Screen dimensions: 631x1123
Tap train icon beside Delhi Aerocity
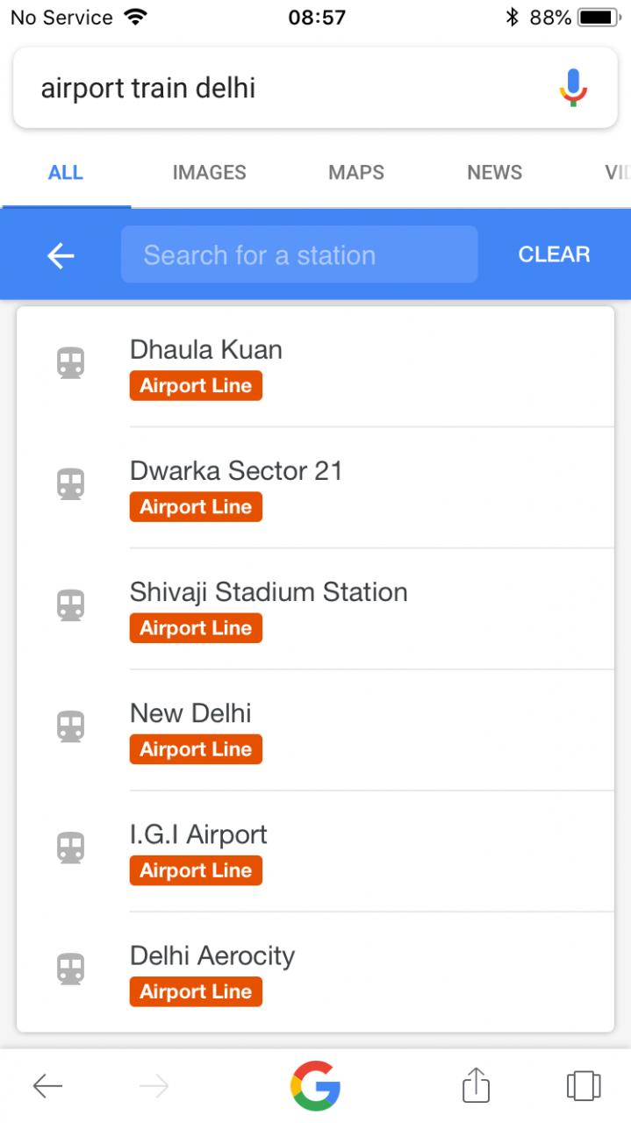tap(71, 969)
